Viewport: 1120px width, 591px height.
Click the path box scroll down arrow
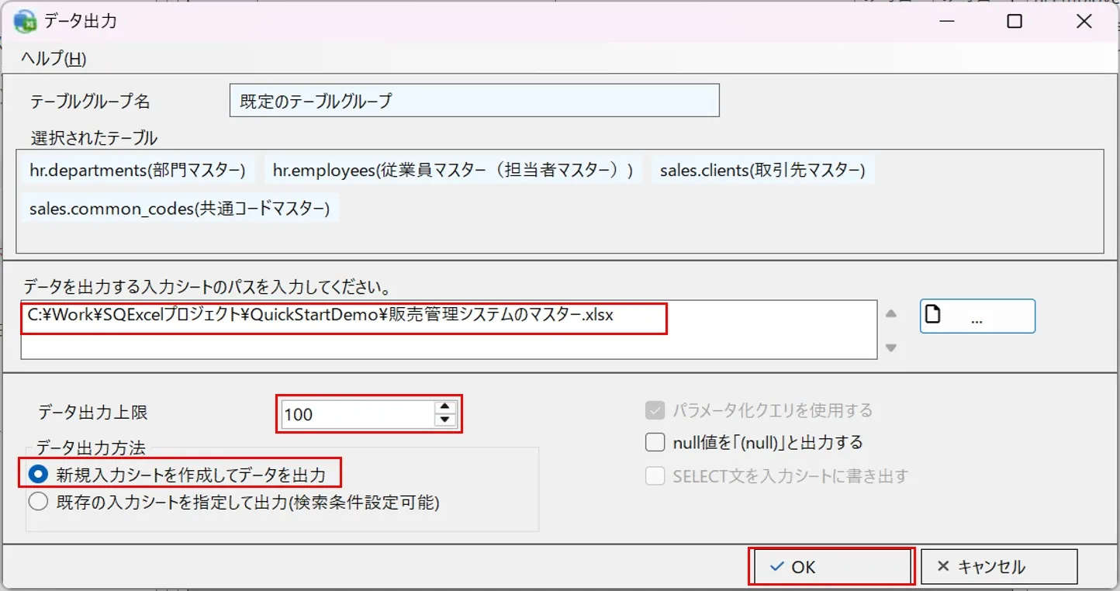(x=891, y=348)
